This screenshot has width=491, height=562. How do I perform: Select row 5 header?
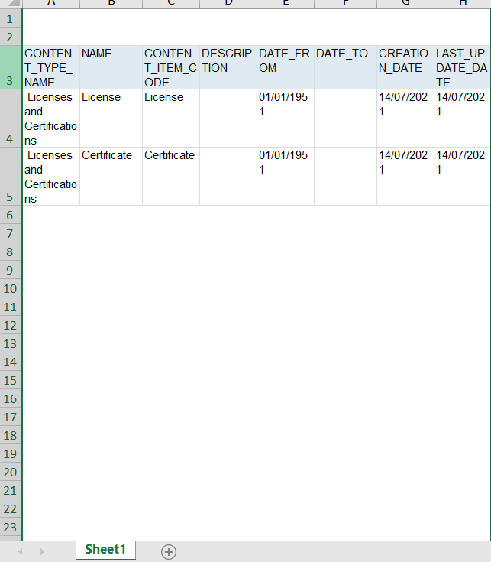pos(11,177)
